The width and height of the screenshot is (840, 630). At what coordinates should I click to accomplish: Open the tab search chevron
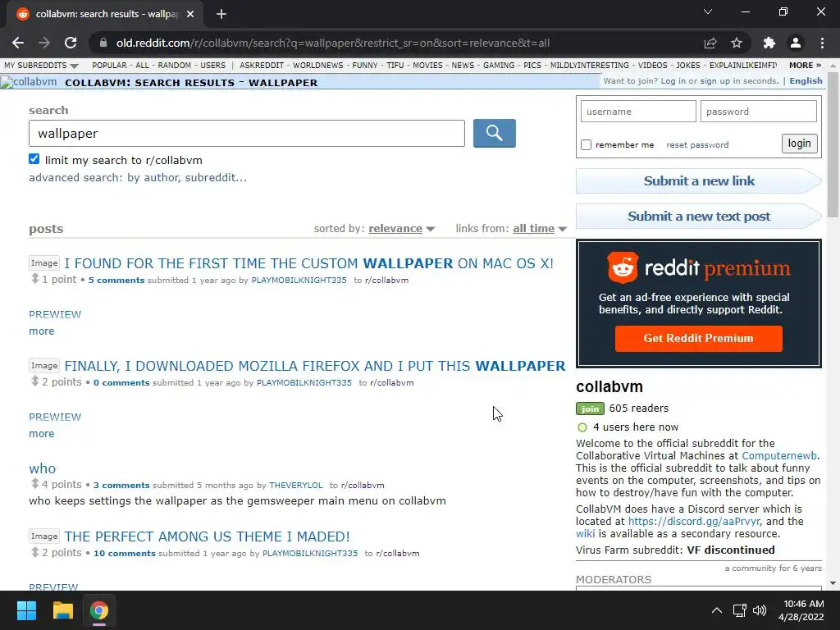click(x=708, y=11)
